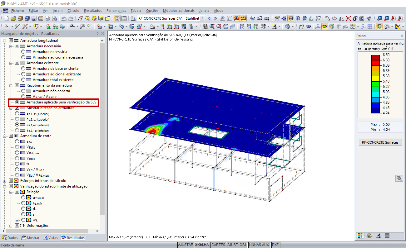Viewport: 406px width, 248px height.
Task: Select Armadura necessária radio button
Action: point(23,52)
